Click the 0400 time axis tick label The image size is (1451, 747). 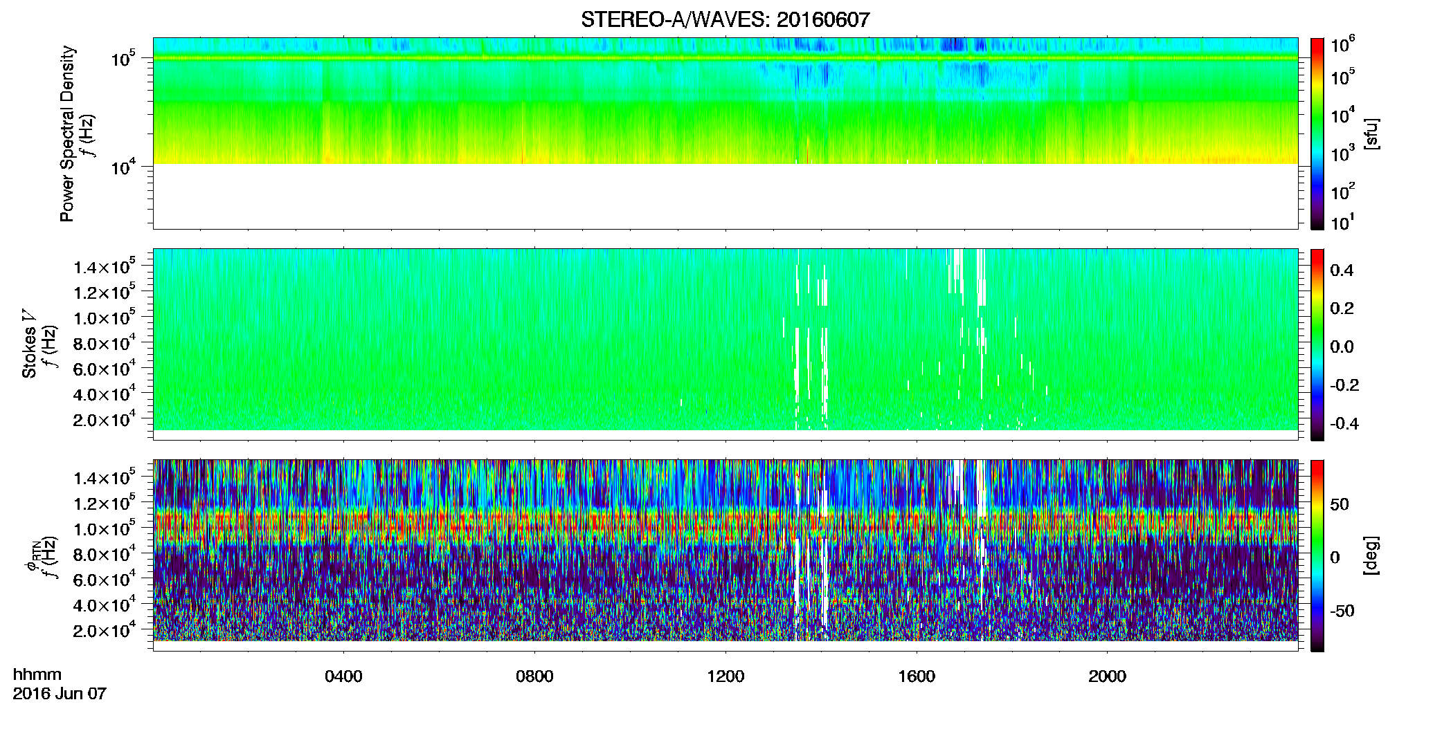point(343,676)
